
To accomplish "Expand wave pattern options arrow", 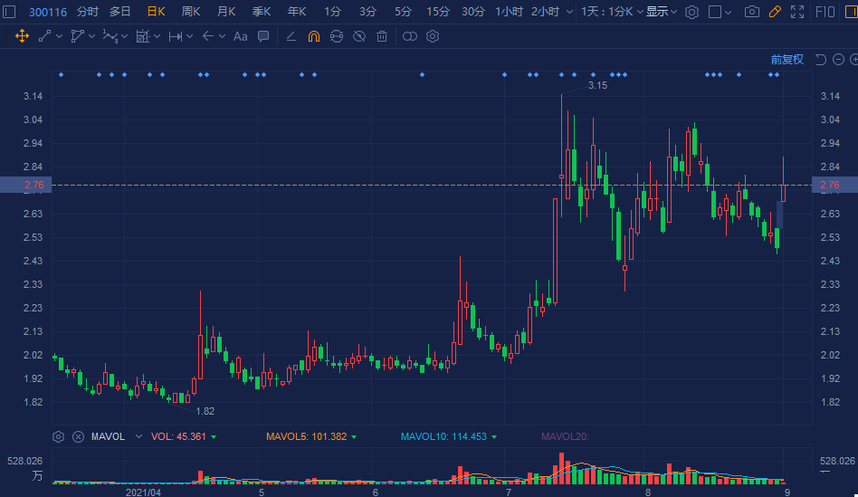I will click(x=125, y=36).
